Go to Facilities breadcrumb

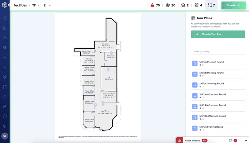coord(20,5)
